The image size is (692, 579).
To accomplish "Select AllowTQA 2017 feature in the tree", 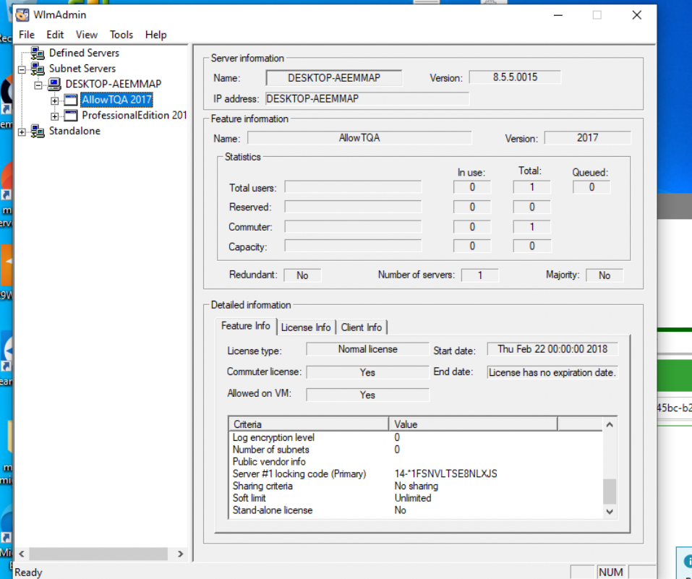I will coord(117,100).
